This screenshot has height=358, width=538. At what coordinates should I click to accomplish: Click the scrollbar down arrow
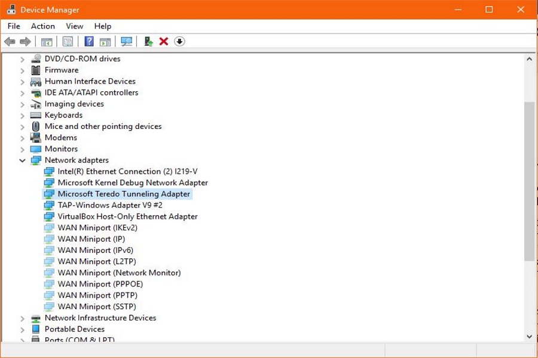pos(530,337)
